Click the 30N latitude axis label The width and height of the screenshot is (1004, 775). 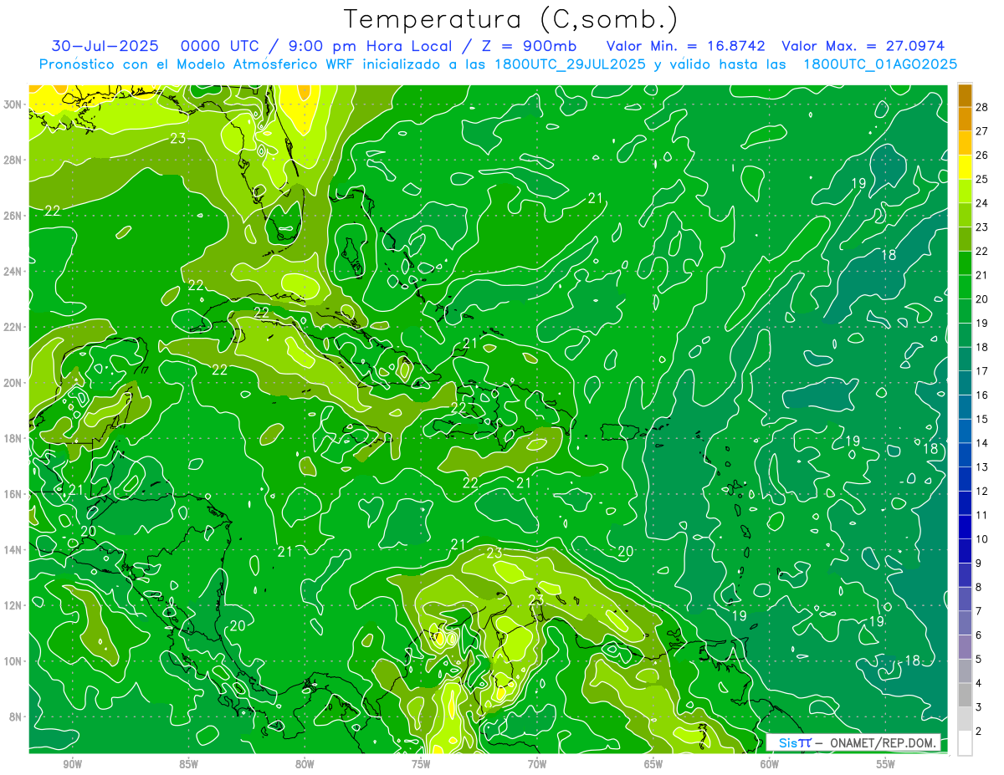point(14,105)
